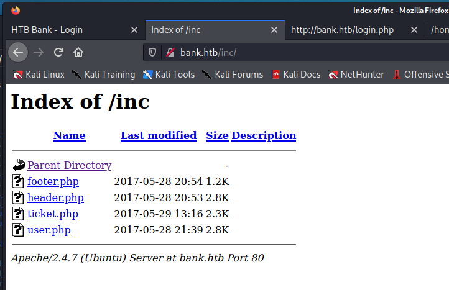Screen dimensions: 449x290
Task: Sort listing by Last modified column
Action: (x=159, y=135)
